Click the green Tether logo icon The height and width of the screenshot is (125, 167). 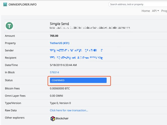point(10,25)
